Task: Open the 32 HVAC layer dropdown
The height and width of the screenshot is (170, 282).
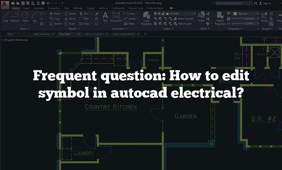Action: (195, 14)
